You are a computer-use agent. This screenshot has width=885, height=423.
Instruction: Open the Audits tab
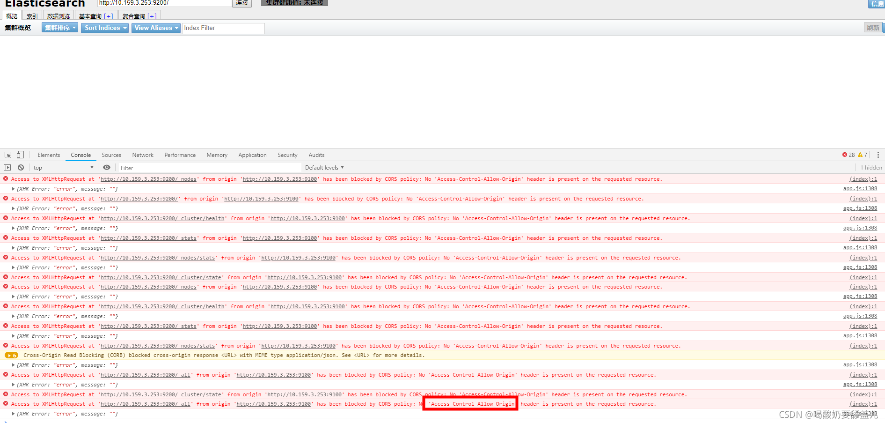pyautogui.click(x=316, y=155)
